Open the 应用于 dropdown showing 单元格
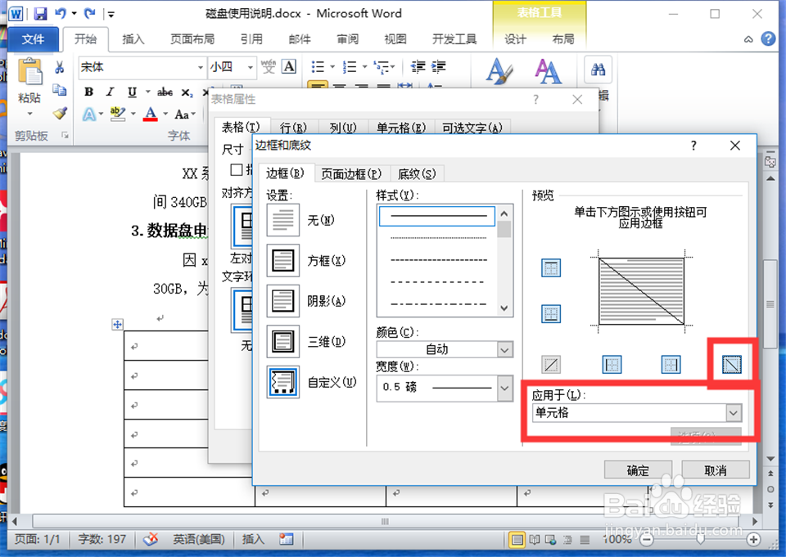786x557 pixels. point(734,413)
